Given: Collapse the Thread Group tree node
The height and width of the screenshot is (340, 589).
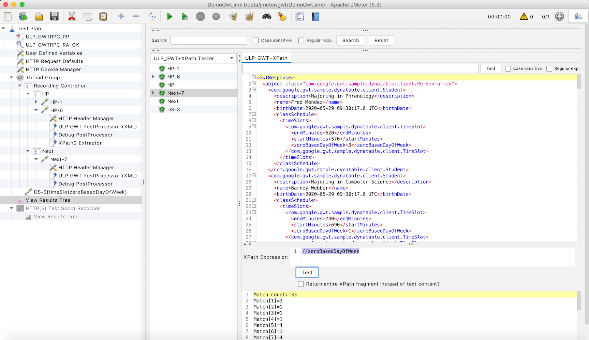Looking at the screenshot, I should click(x=12, y=78).
